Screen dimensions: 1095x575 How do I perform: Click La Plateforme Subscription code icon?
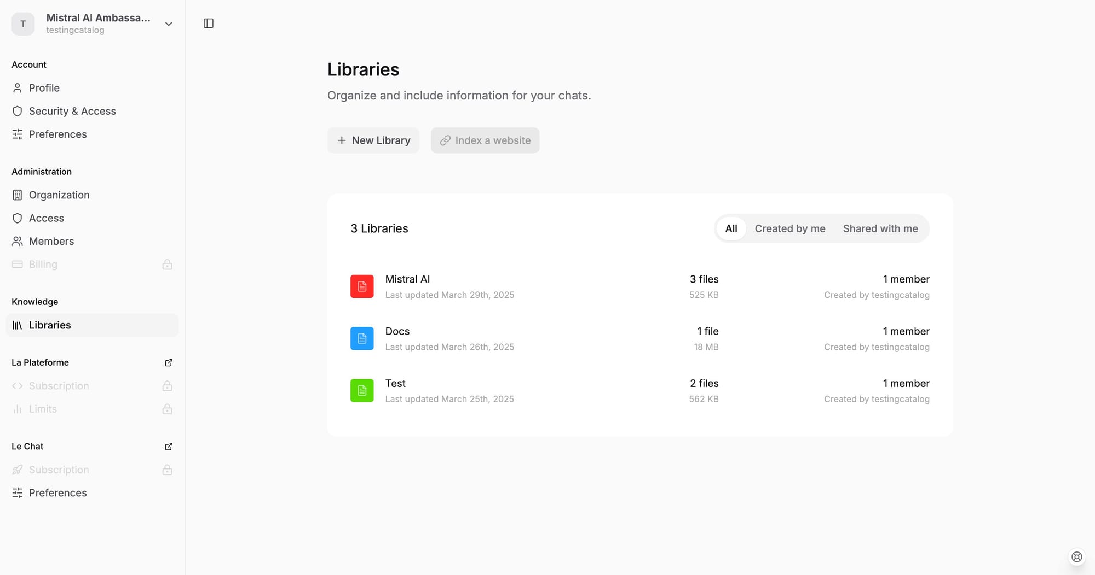click(18, 386)
